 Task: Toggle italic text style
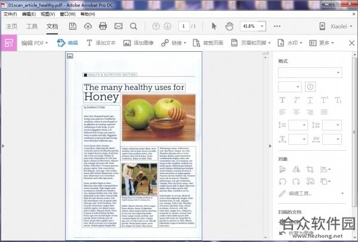pyautogui.click(x=296, y=100)
